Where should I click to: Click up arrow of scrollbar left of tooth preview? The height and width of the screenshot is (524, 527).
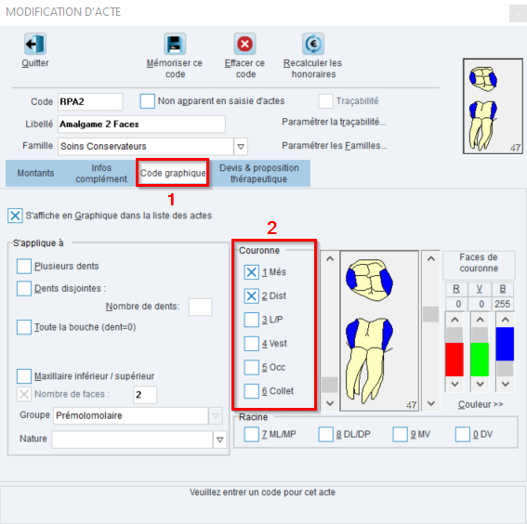pos(330,259)
